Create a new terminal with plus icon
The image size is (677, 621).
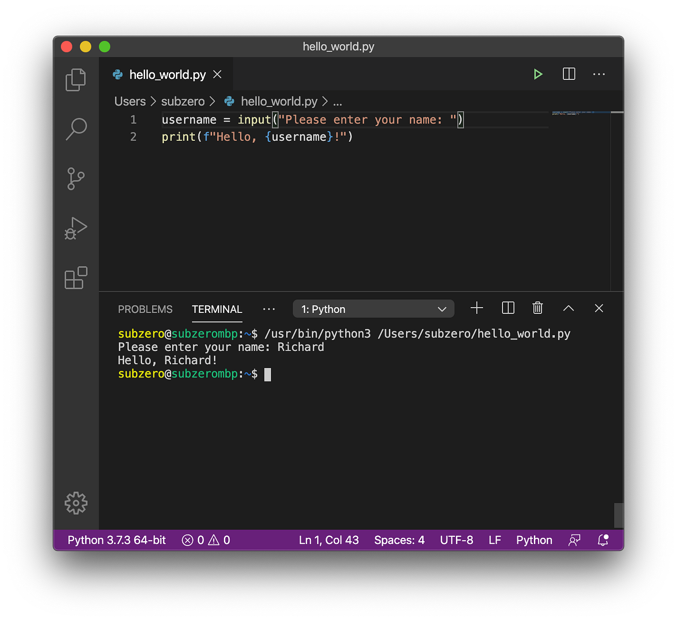(x=477, y=308)
